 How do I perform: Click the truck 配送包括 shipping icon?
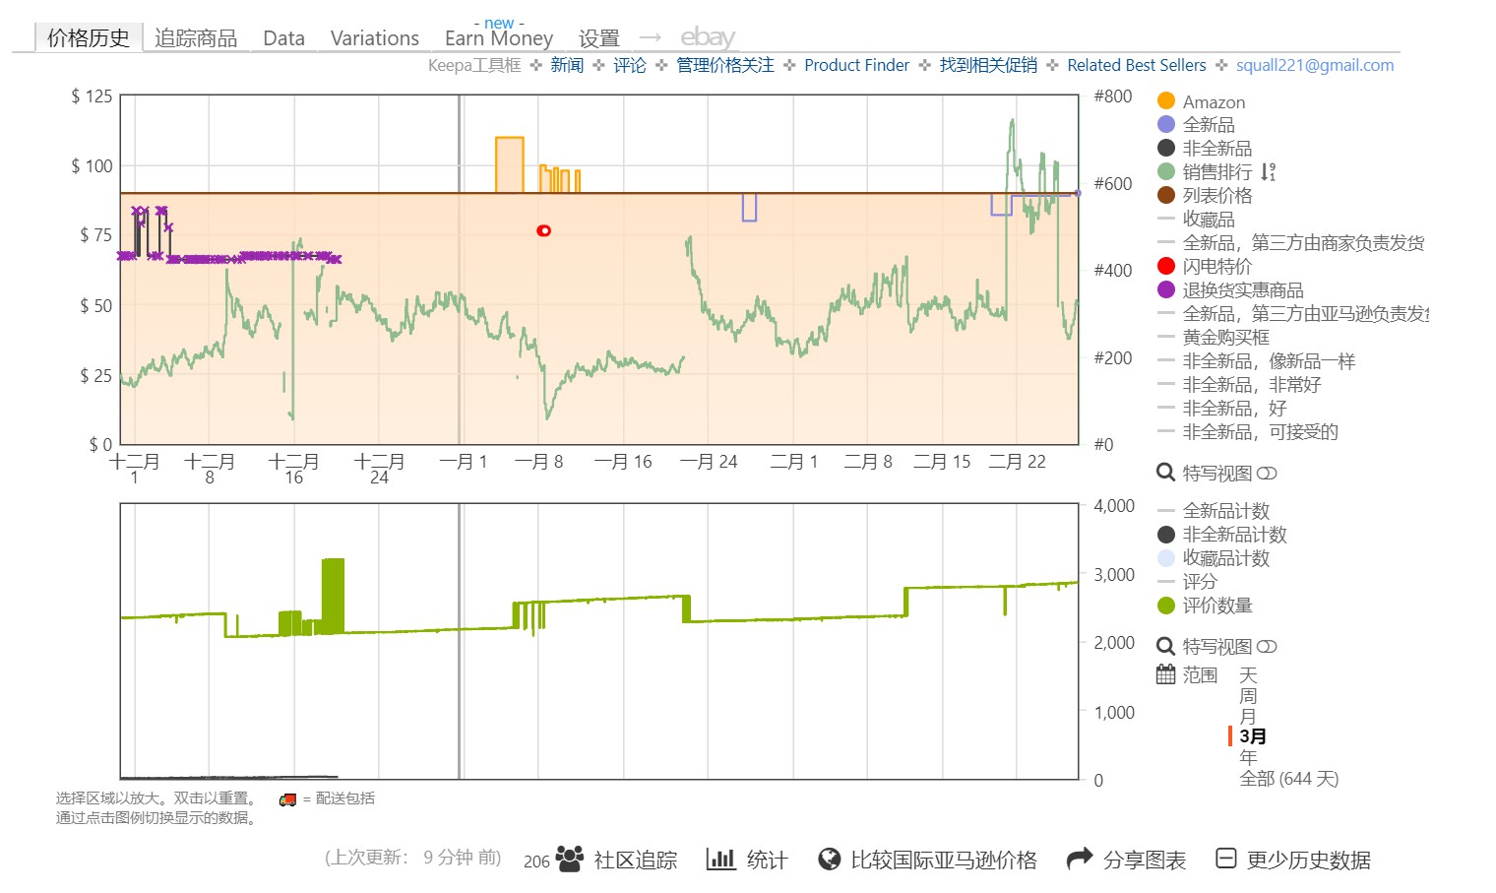(288, 799)
